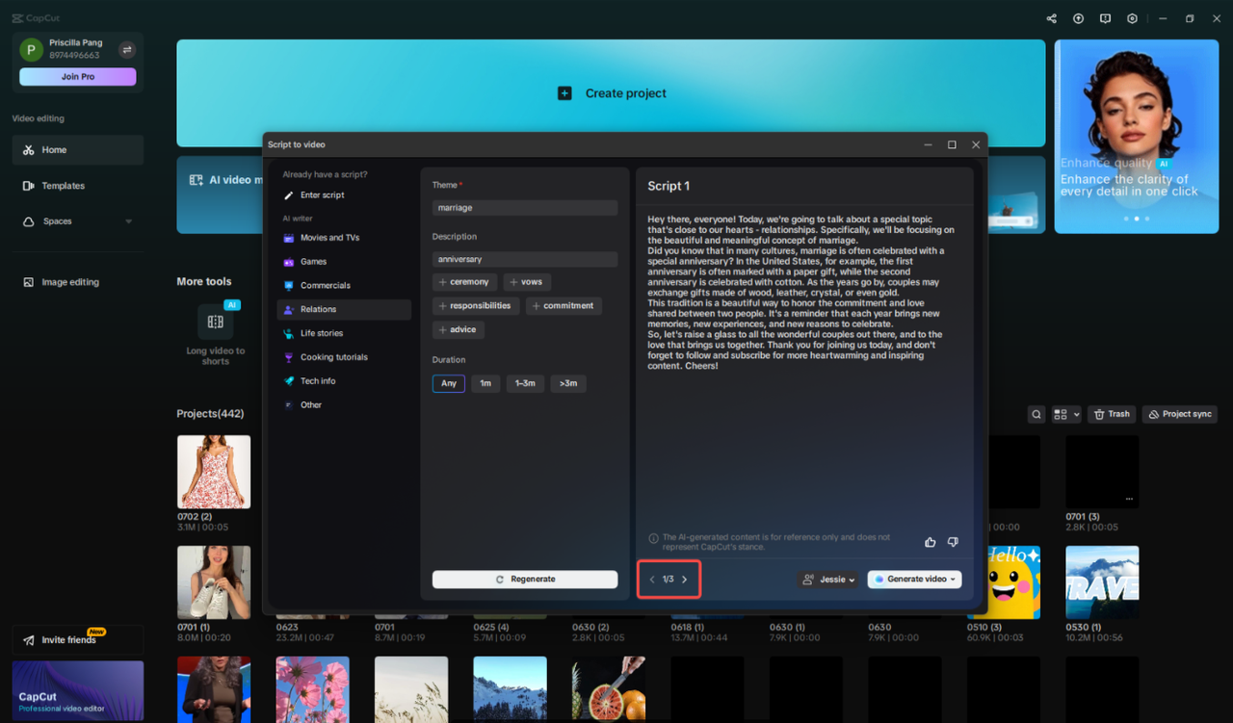
Task: Select the >3m duration option
Action: [568, 383]
